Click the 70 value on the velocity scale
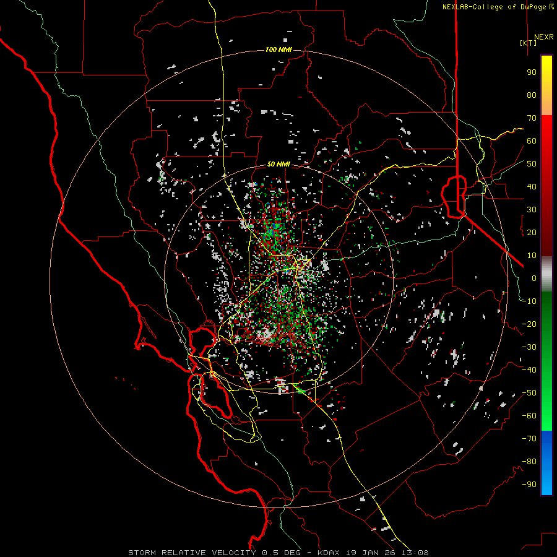Viewport: 557px width, 557px height. coord(532,118)
